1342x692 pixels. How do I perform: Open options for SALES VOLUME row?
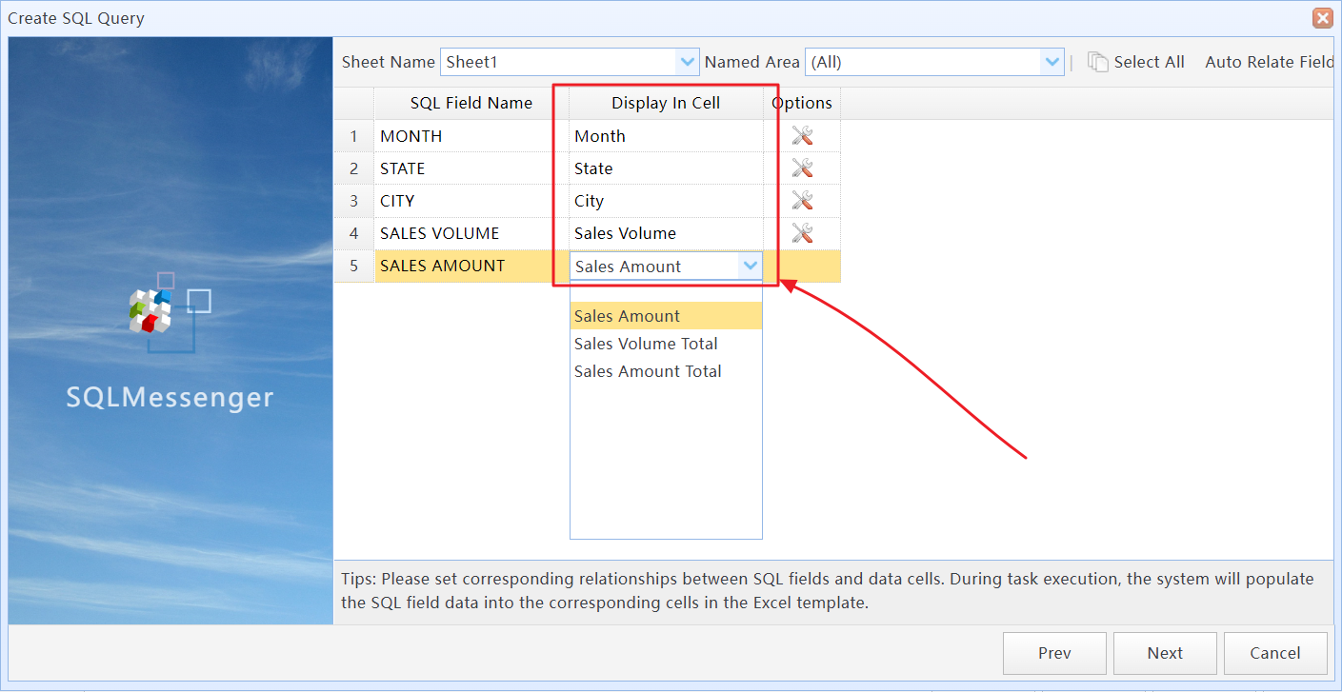click(x=802, y=233)
